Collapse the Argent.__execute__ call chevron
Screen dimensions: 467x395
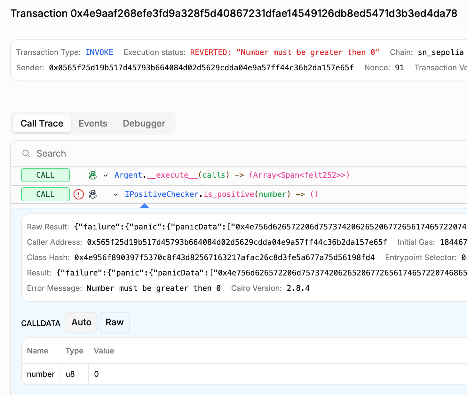click(106, 175)
